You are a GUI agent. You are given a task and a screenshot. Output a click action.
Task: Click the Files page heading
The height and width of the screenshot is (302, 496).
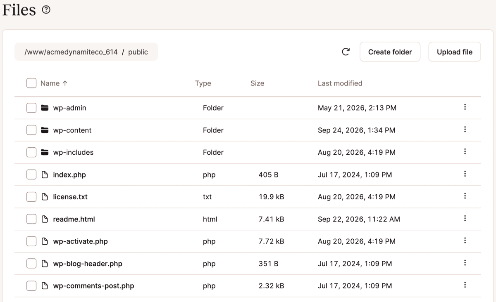(x=19, y=10)
